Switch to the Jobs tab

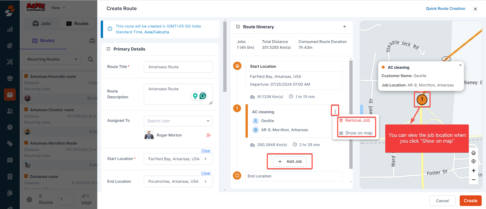pos(42,24)
